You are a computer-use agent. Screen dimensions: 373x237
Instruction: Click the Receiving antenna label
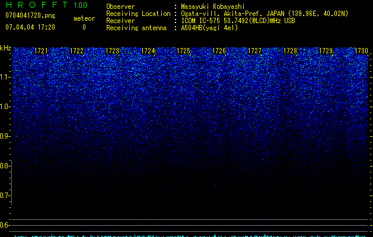point(136,28)
